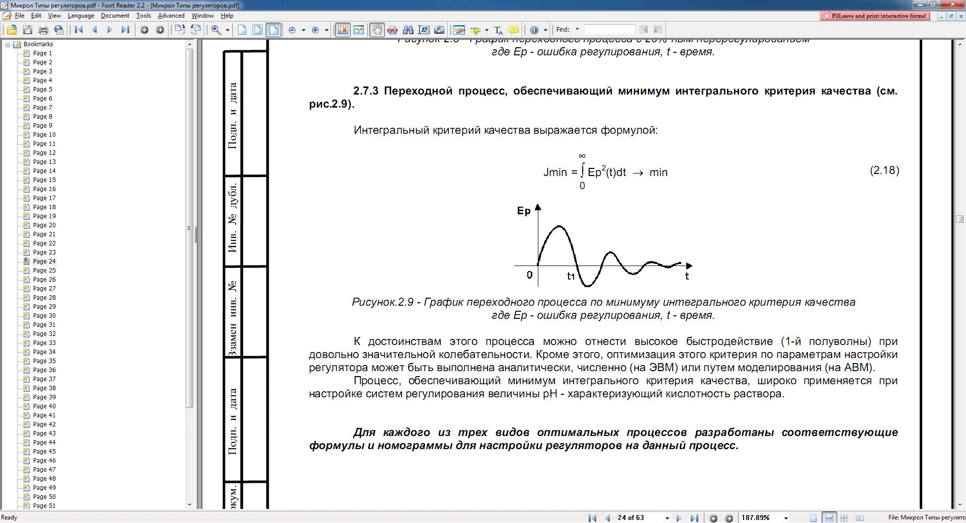Email the document via the globe envelope icon
Screen dimensions: 966x523
(x=59, y=30)
